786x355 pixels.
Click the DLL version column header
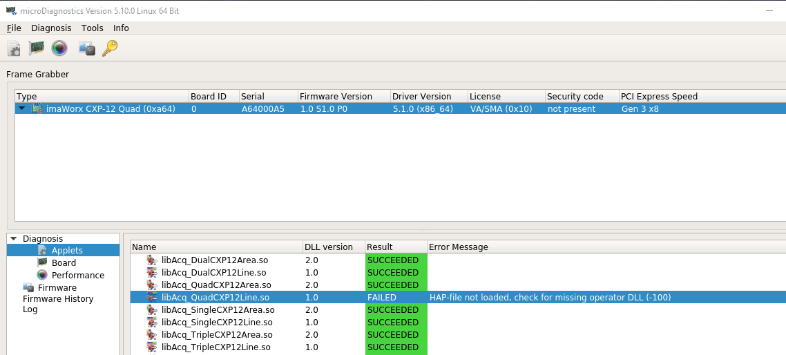(x=334, y=247)
